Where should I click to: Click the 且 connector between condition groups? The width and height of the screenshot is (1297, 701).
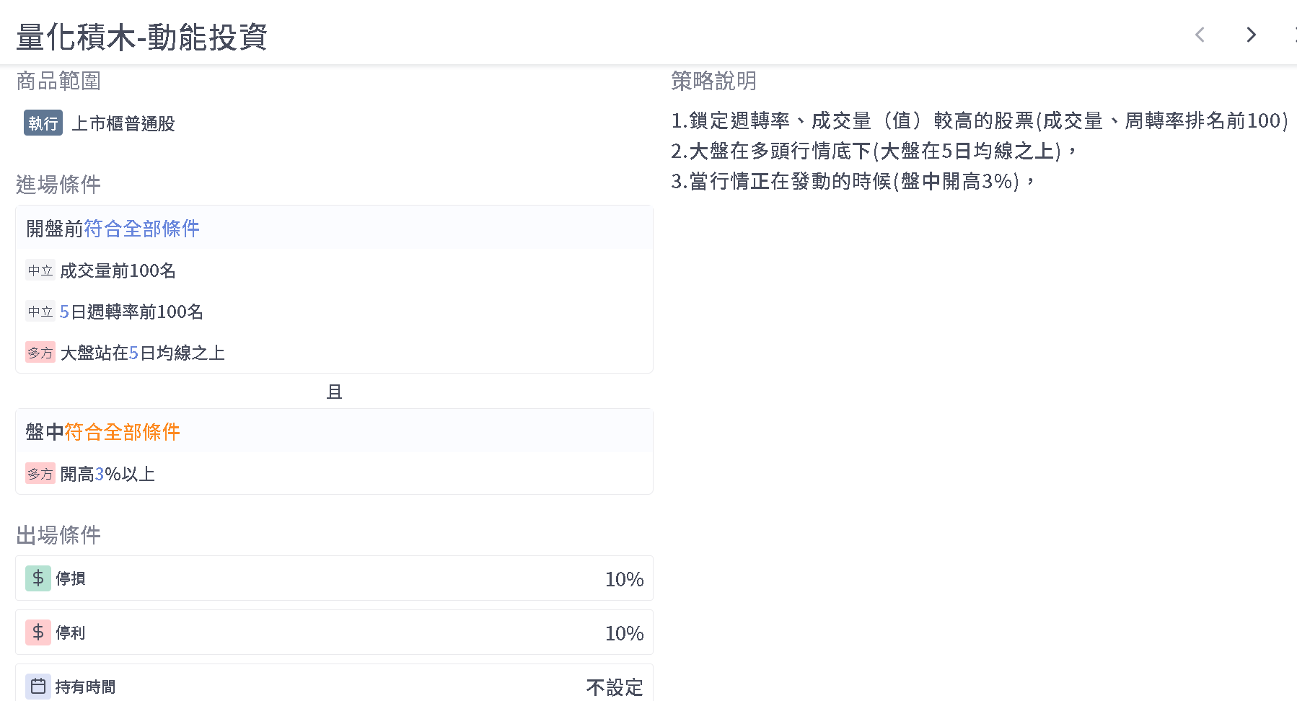[x=334, y=392]
